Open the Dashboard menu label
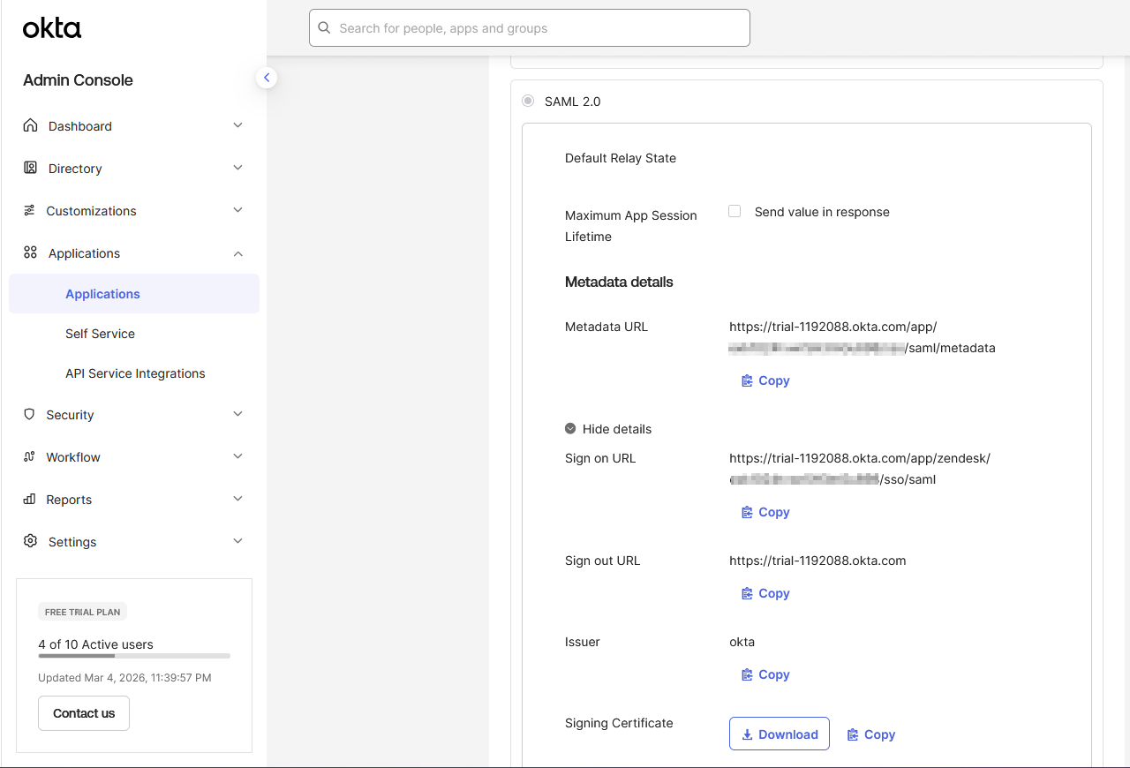The width and height of the screenshot is (1130, 768). click(x=80, y=126)
